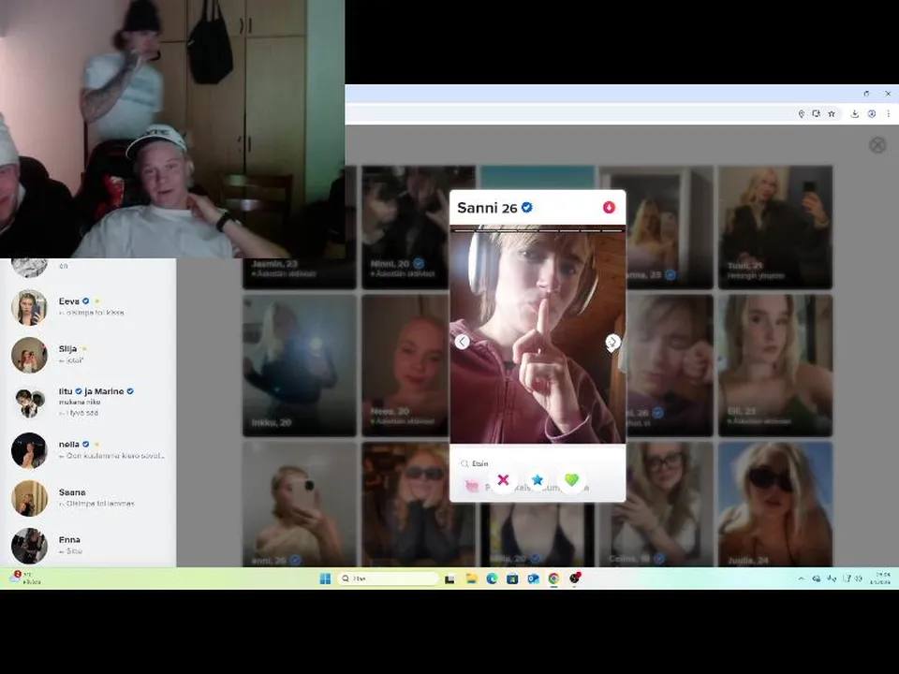Open the Milla, 20 profile card

538,535
